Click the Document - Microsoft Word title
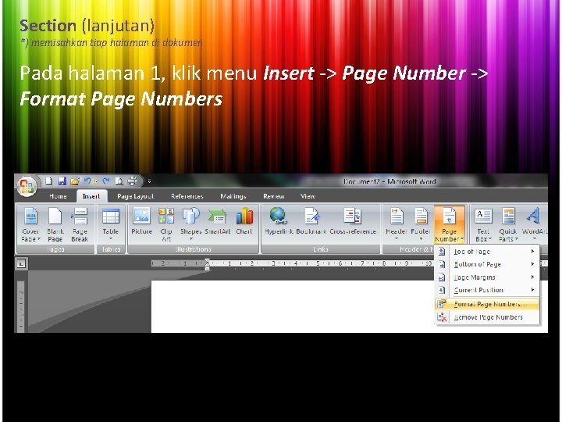 pos(389,181)
